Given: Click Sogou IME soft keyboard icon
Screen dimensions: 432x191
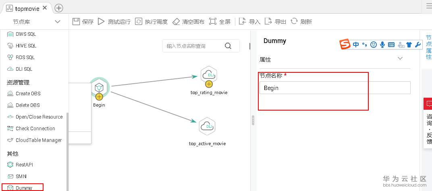Looking at the screenshot, I should click(391, 45).
